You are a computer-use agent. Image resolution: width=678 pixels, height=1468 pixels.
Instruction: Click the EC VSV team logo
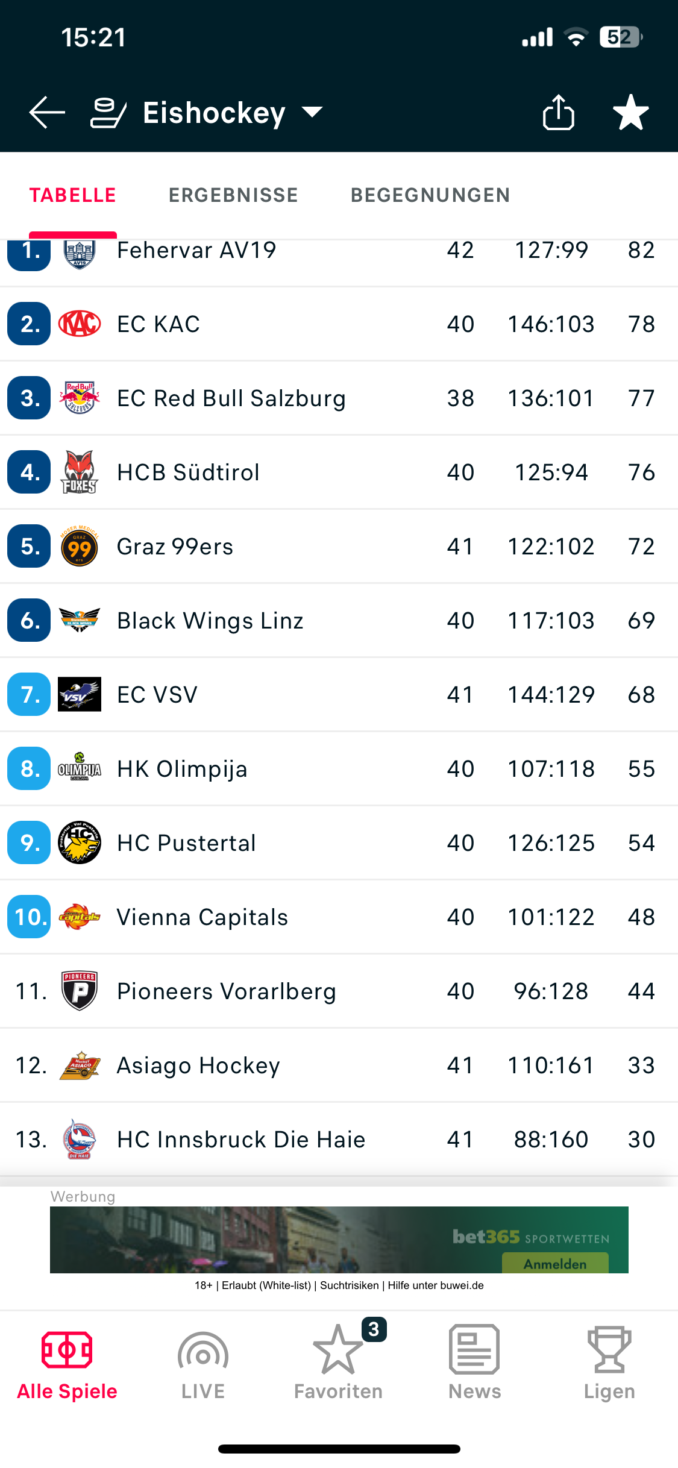point(80,695)
